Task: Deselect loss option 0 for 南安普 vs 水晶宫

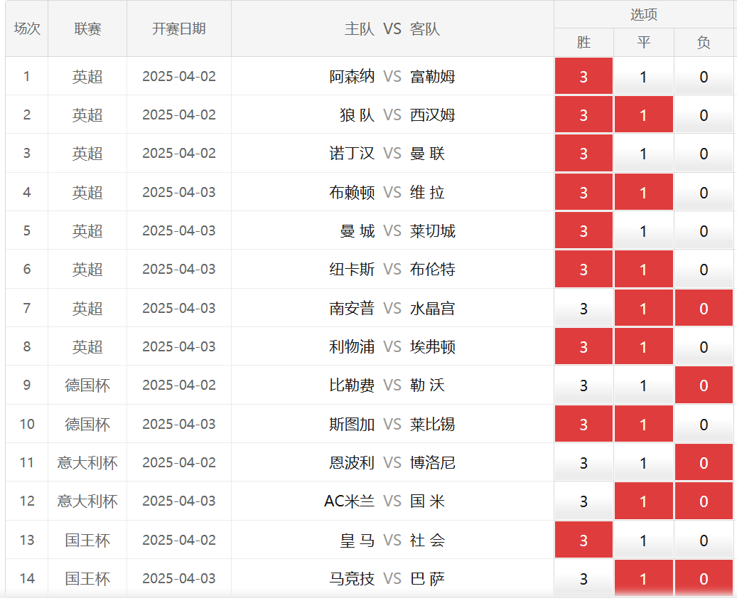Action: [x=704, y=308]
